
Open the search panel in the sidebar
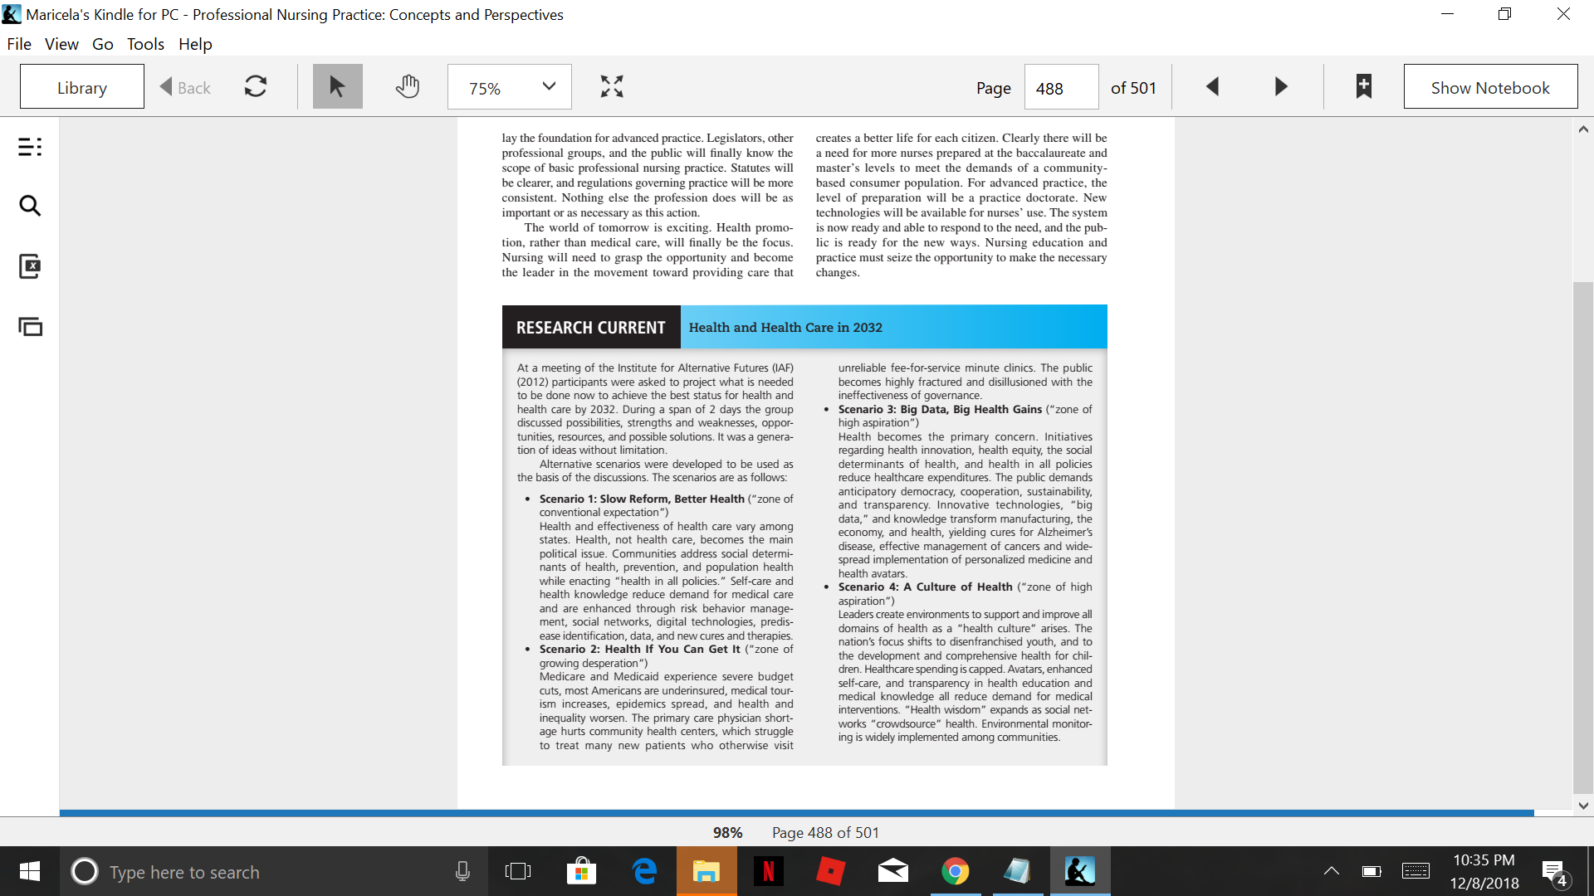30,206
